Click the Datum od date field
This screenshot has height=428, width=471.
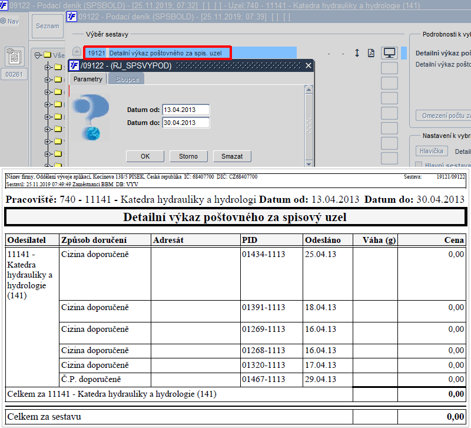(185, 110)
